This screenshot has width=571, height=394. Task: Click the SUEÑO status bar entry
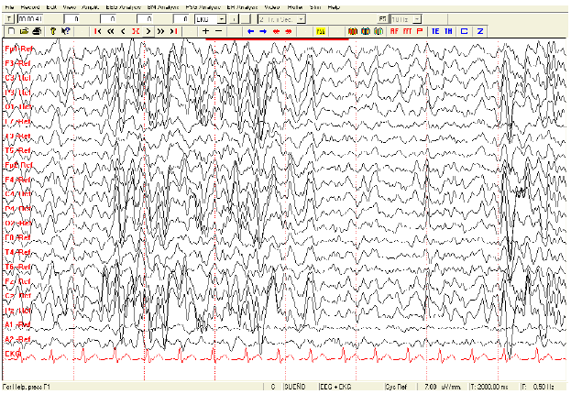[x=295, y=387]
